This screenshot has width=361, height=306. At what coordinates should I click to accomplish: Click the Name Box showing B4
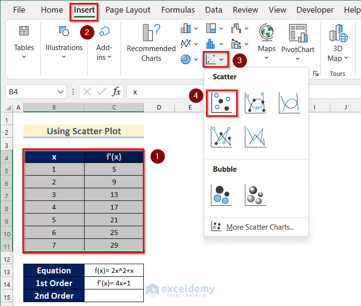(x=36, y=92)
